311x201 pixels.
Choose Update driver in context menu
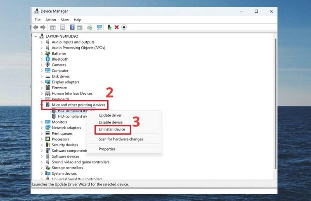[110, 115]
